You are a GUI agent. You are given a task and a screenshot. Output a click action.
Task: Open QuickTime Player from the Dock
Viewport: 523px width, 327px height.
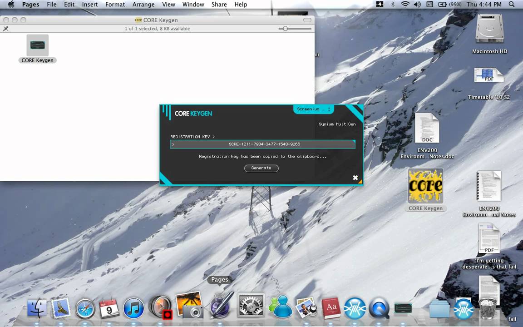379,308
